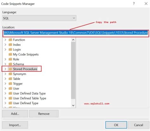Click the Trigger folder icon
This screenshot has width=150, height=131.
click(10, 84)
